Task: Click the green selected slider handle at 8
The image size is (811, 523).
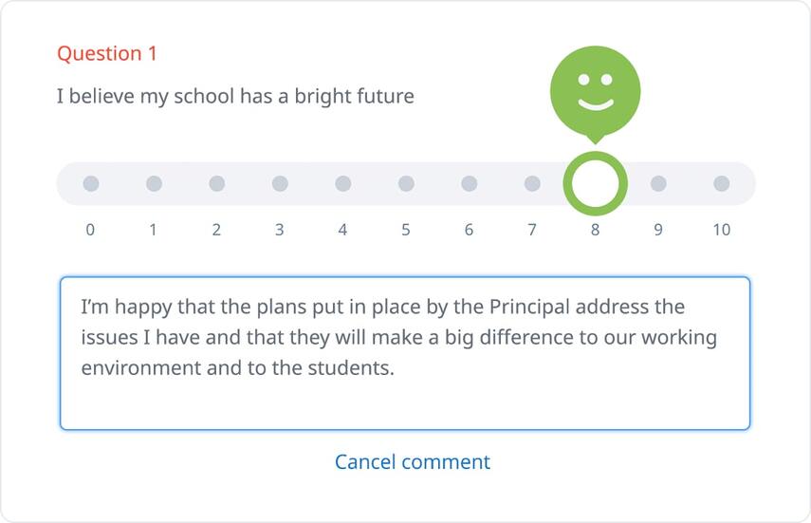Action: [596, 184]
